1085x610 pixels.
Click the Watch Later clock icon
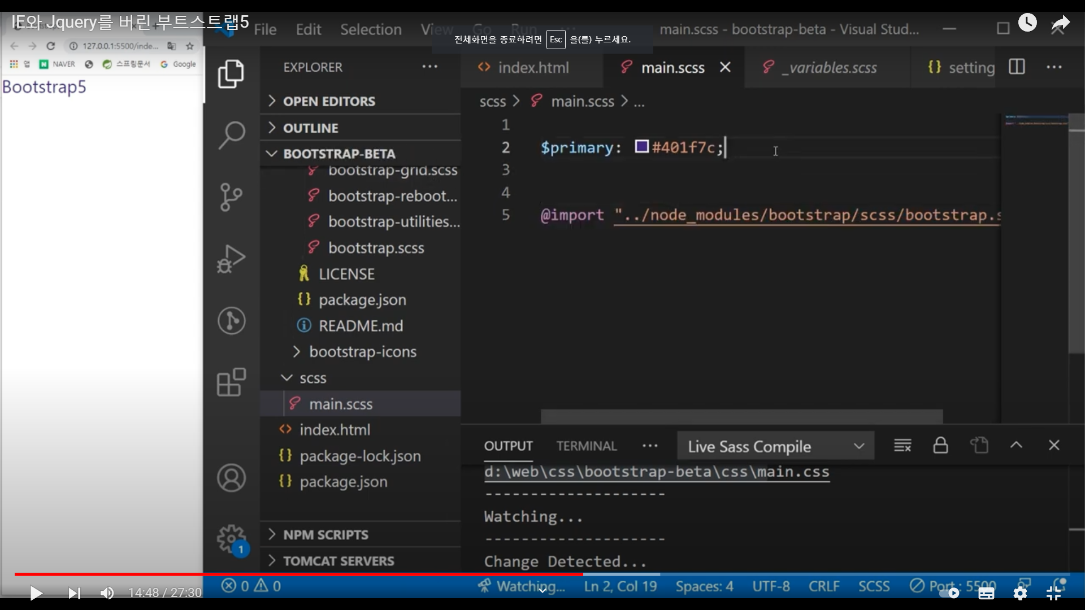click(1027, 23)
